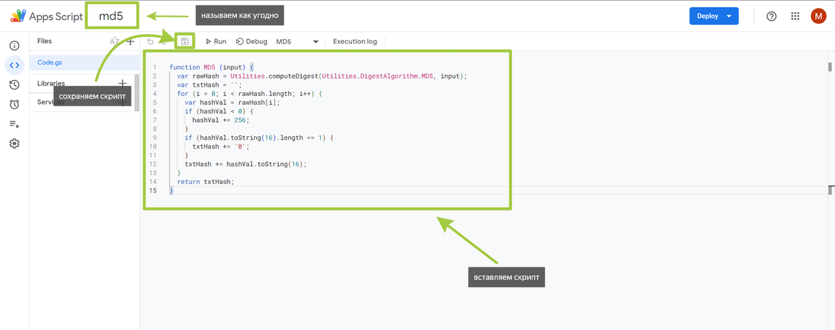Click the Debug button

tap(252, 42)
